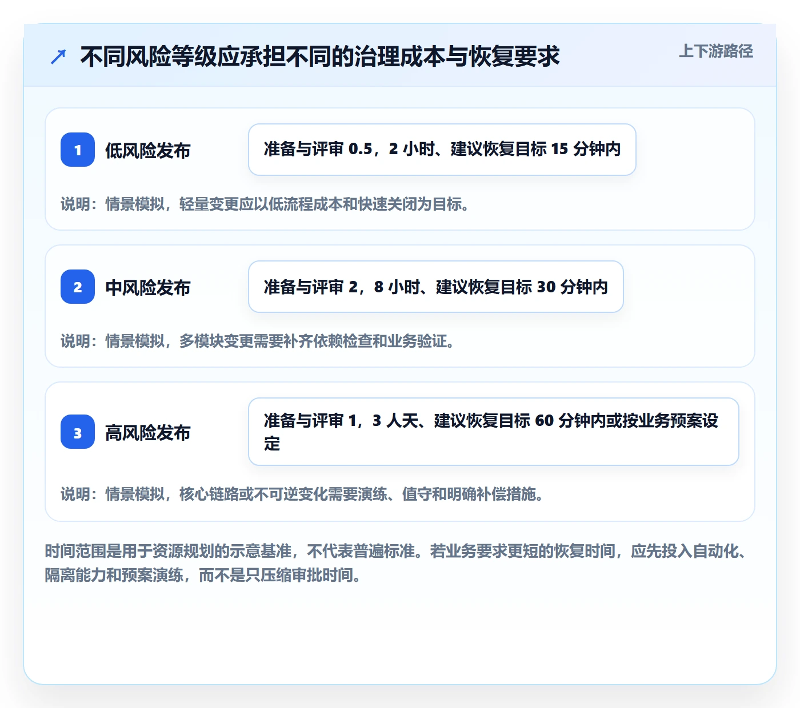Click the blue number 3 badge

coord(78,432)
